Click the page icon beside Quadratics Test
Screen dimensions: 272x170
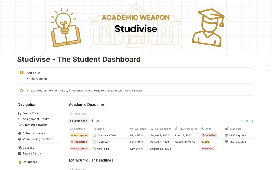pyautogui.click(x=94, y=135)
